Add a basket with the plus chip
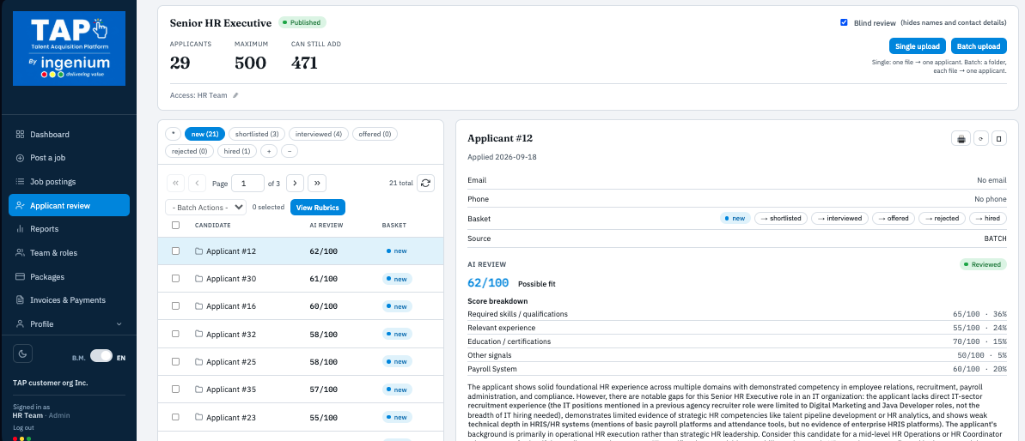The height and width of the screenshot is (441, 1025). [x=268, y=151]
